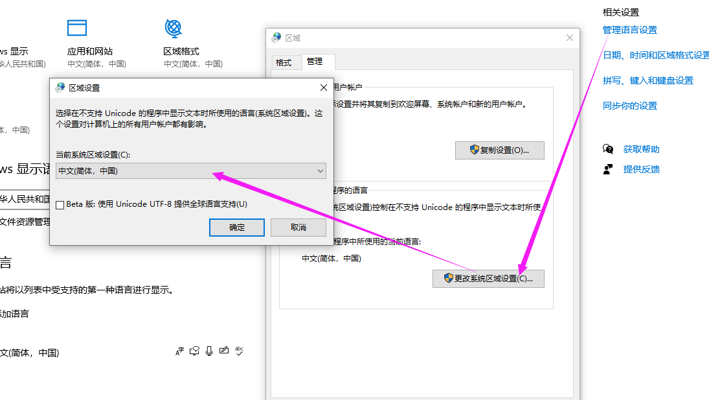Viewport: 709px width, 400px height.
Task: Open the Apps and Websites language tile icon
Action: click(77, 28)
